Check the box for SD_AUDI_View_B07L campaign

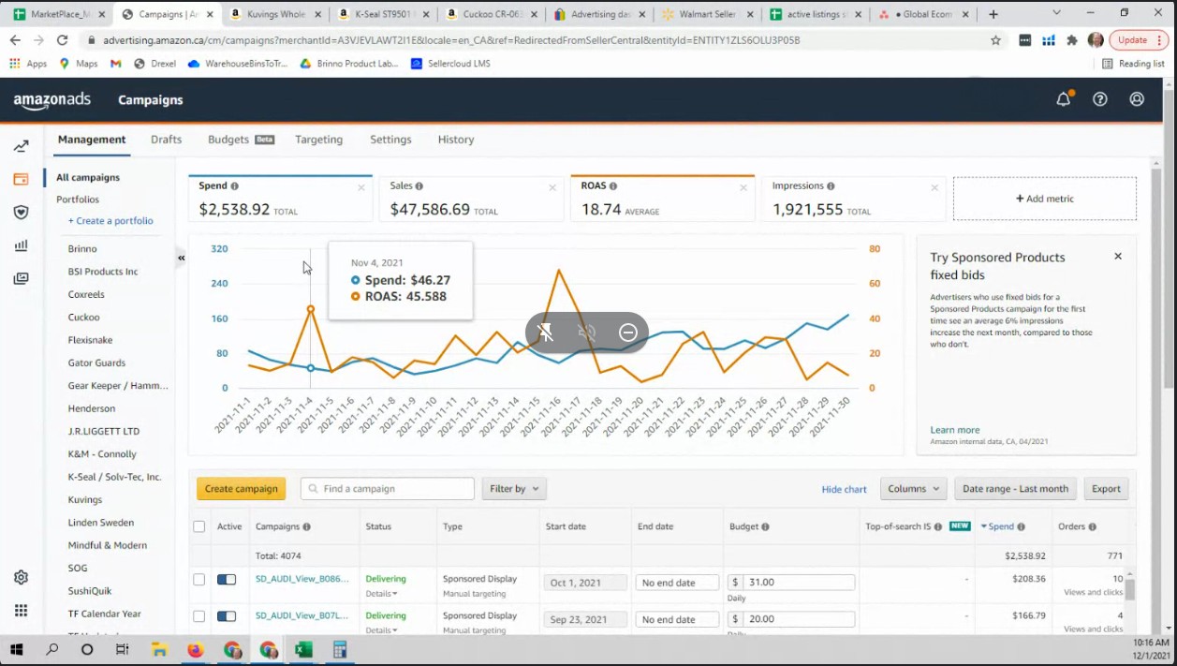click(x=199, y=616)
